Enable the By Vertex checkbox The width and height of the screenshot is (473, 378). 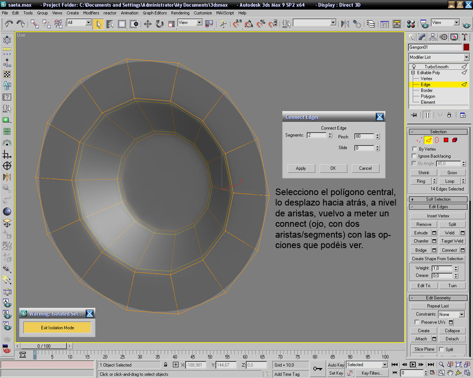point(414,149)
